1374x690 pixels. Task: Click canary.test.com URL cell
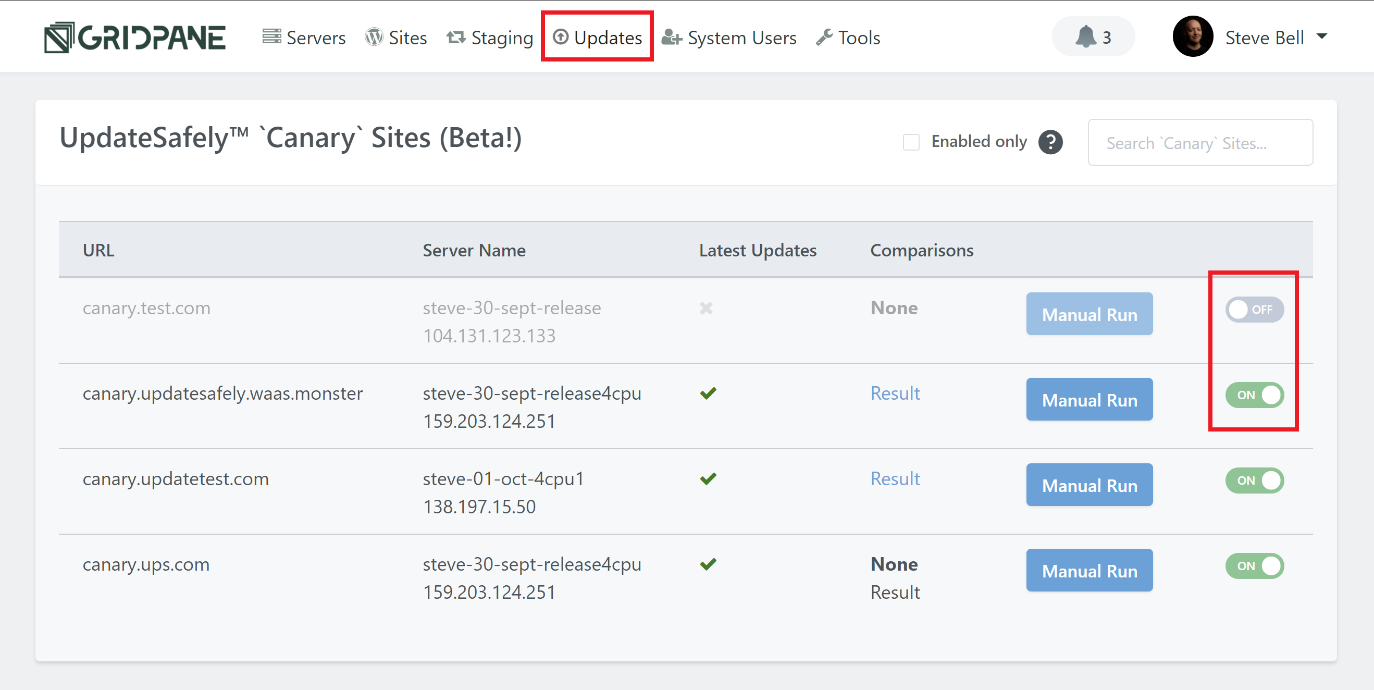[146, 308]
